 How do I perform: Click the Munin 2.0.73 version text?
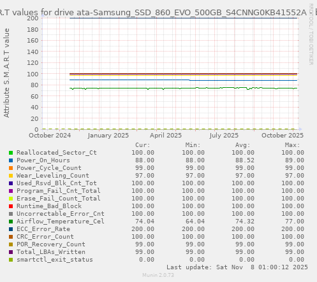click(x=158, y=275)
